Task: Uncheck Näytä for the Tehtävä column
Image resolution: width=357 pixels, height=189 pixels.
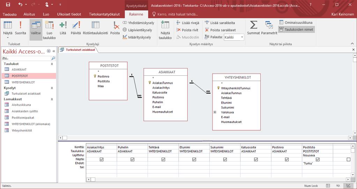Action: pos(163,159)
